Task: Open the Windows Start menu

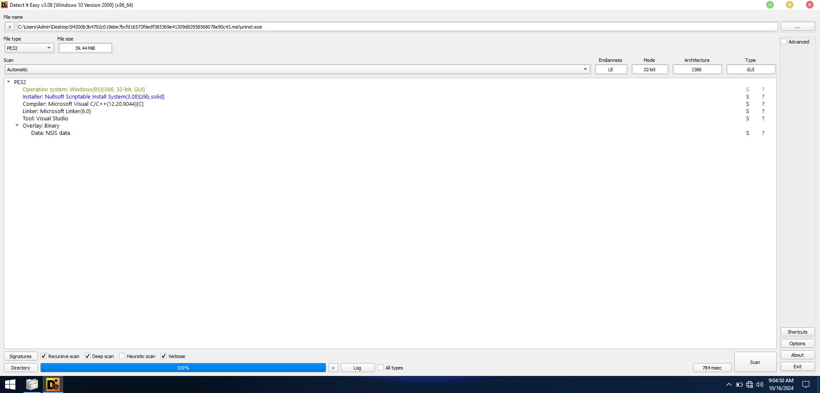Action: point(10,384)
